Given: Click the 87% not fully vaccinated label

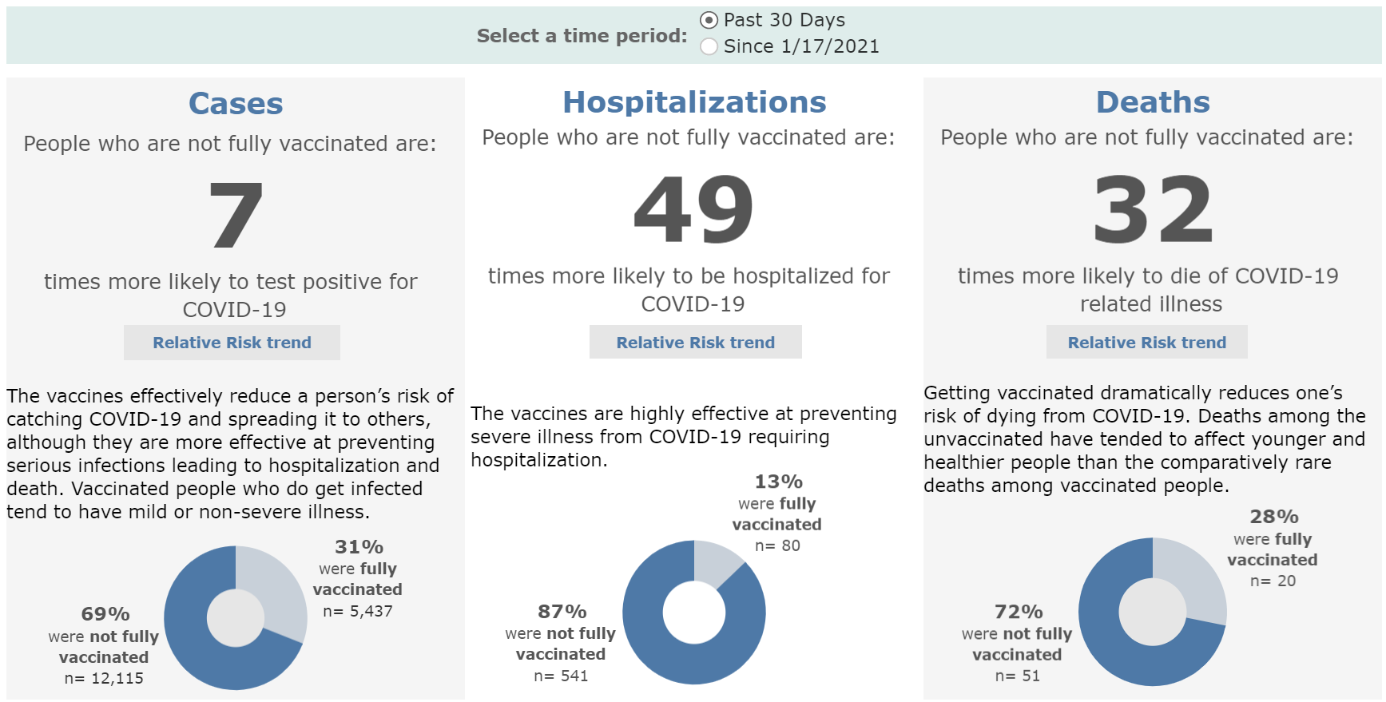Looking at the screenshot, I should coord(562,613).
